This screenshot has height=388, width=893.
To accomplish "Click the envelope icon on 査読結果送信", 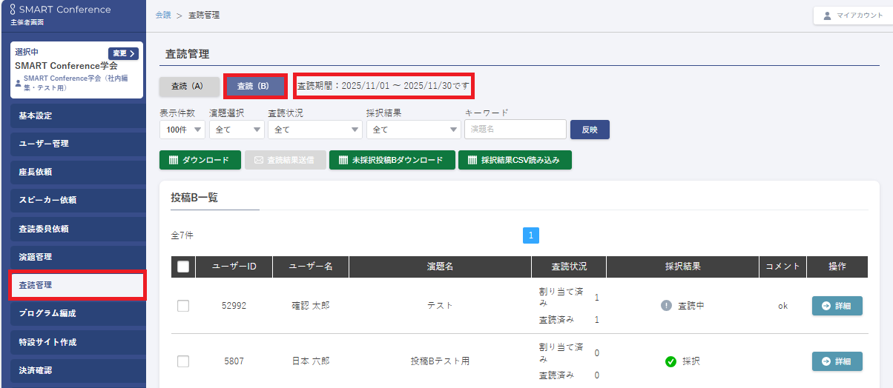I will point(259,160).
